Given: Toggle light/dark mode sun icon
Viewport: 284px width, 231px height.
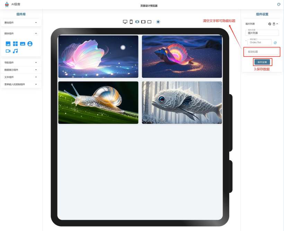Looking at the screenshot, I should 158,22.
